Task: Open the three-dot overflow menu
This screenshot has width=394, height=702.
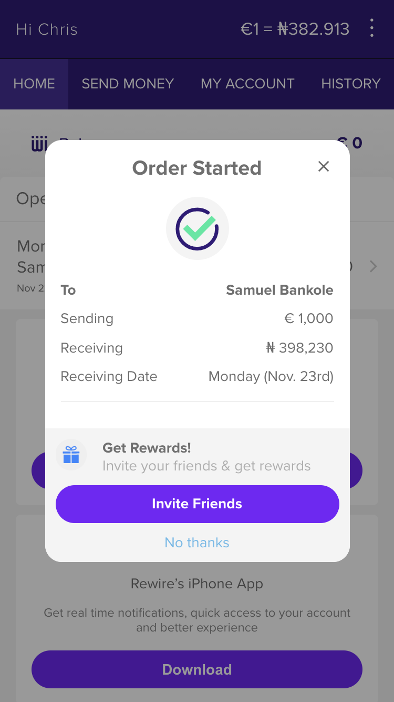Action: pos(371,28)
